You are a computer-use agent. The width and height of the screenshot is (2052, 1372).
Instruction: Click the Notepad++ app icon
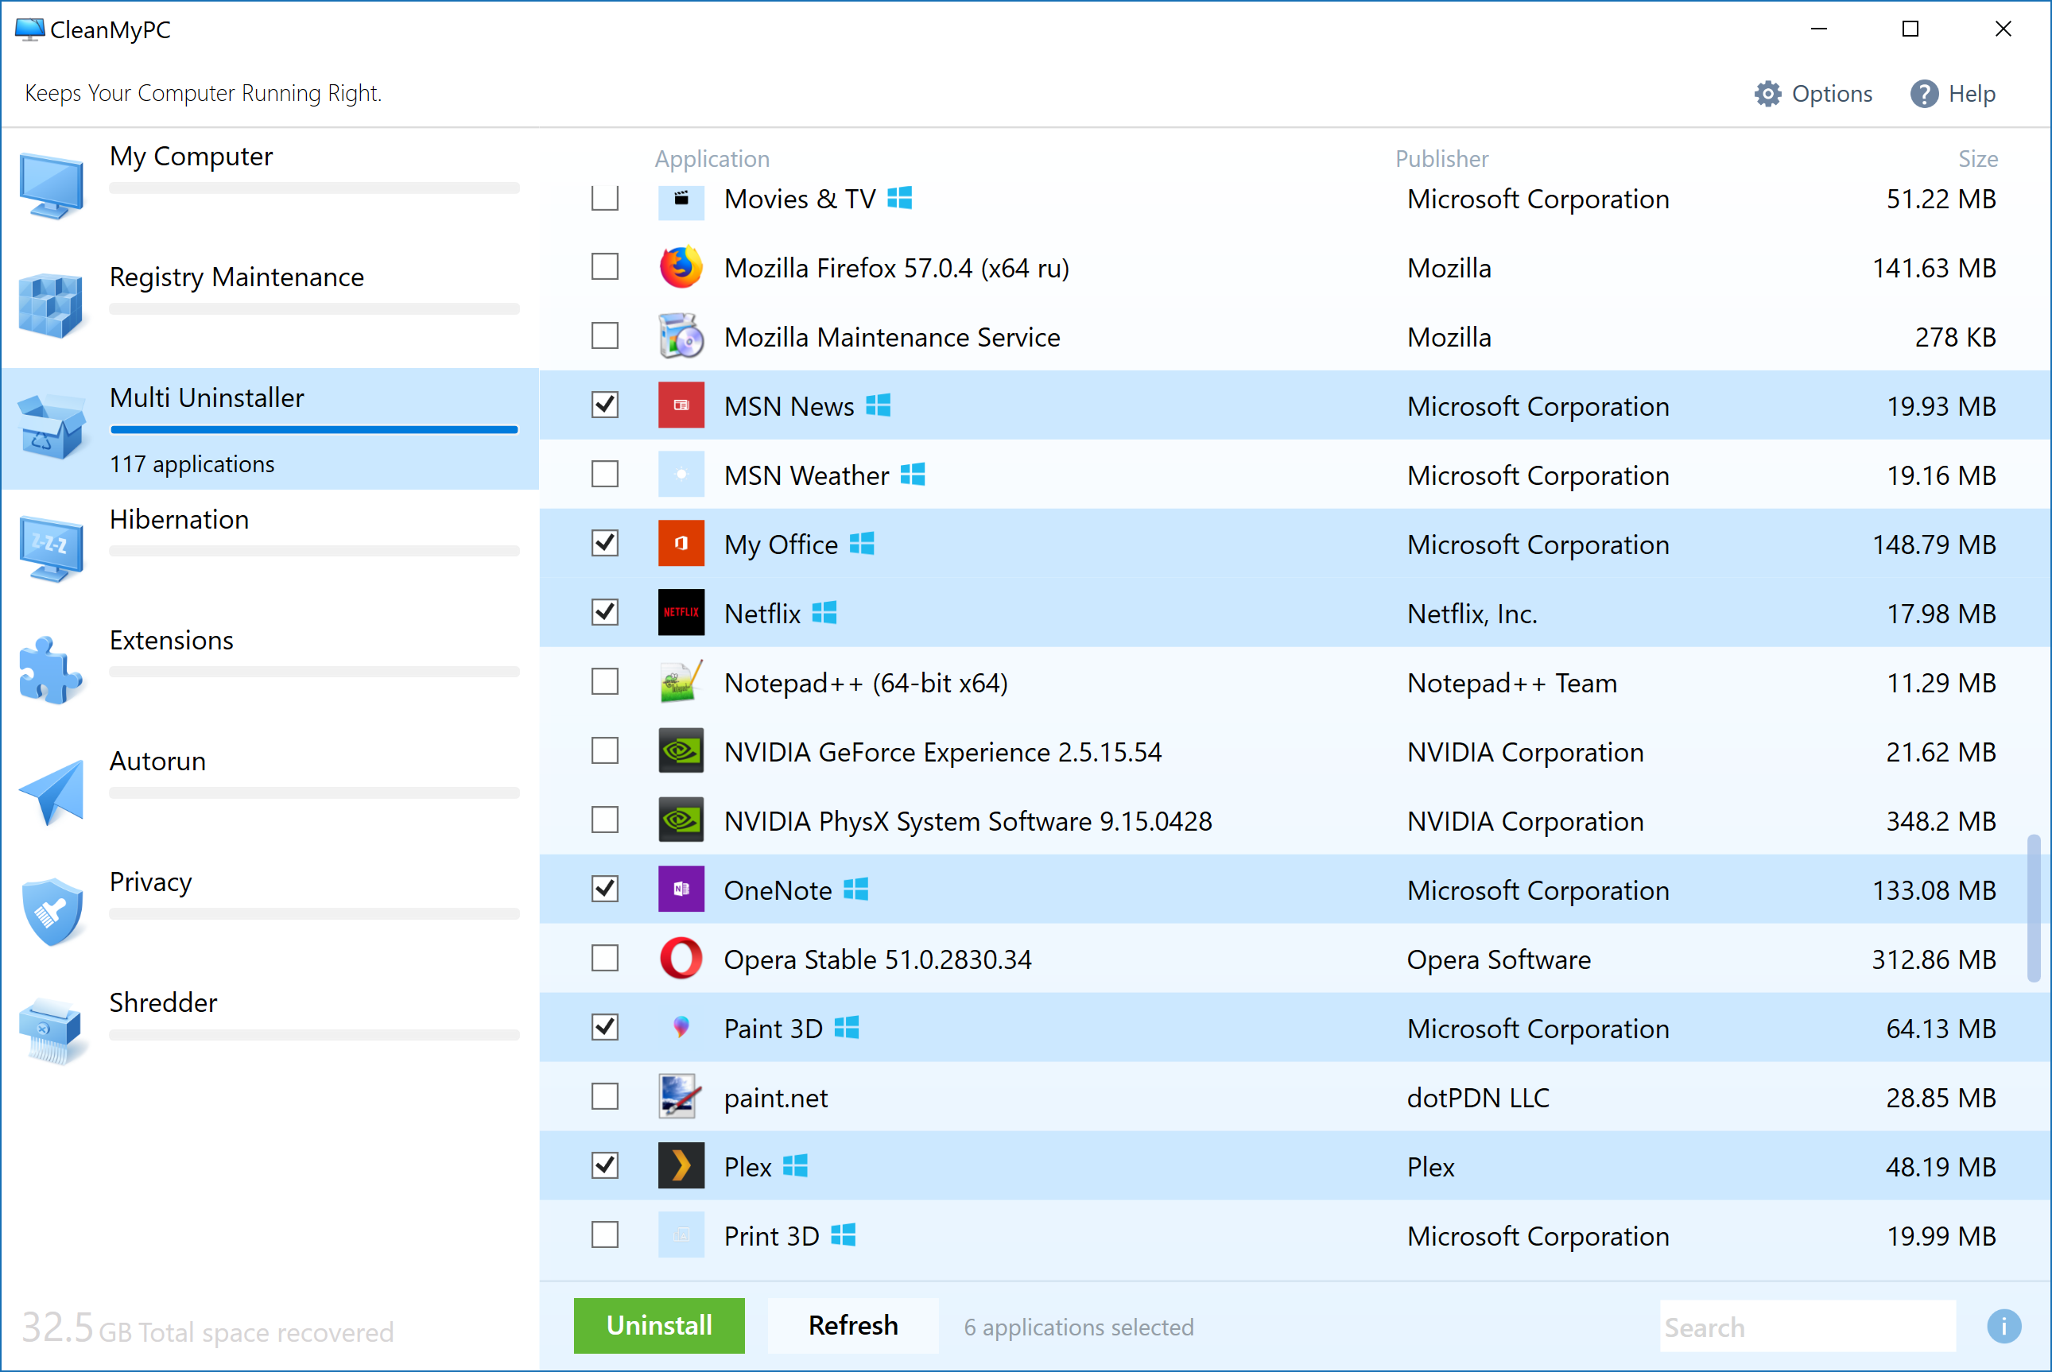tap(681, 681)
